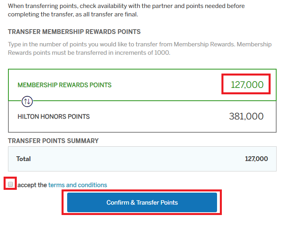Viewport: 281px width, 227px height.
Task: Click the Transfer Membership Rewards Points heading
Action: tap(74, 32)
